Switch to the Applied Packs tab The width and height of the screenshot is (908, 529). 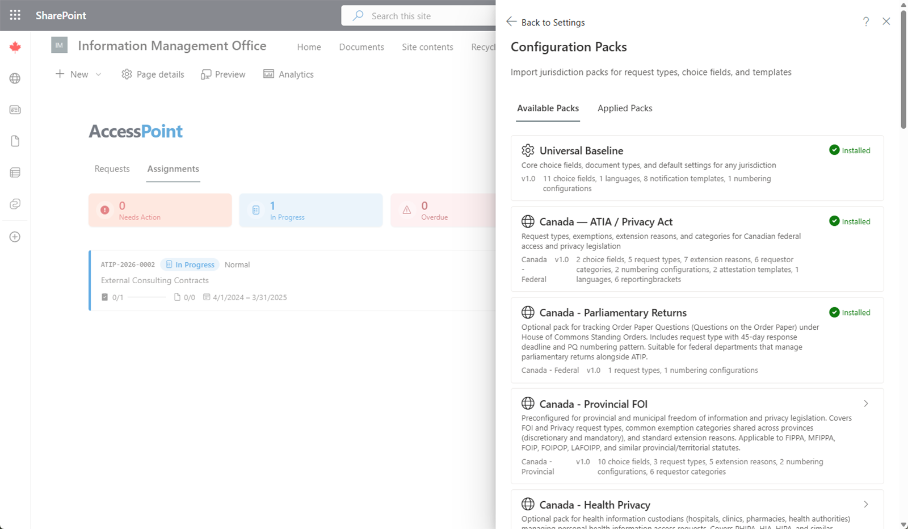624,108
